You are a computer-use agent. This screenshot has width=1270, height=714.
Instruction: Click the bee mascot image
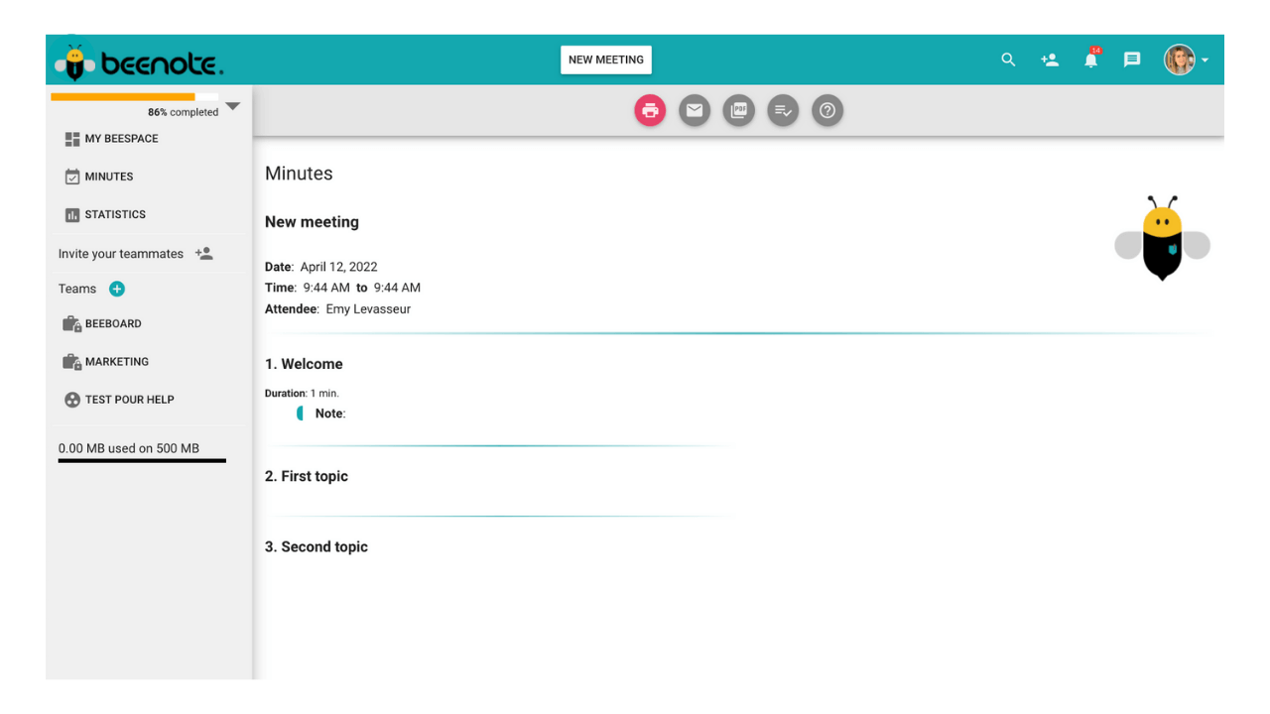(1162, 238)
